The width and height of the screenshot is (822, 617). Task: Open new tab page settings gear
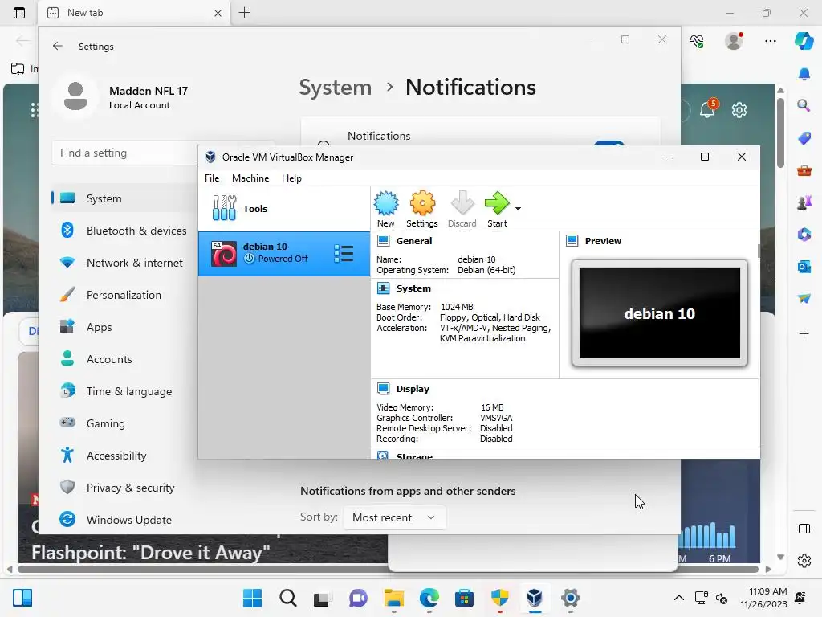click(739, 110)
